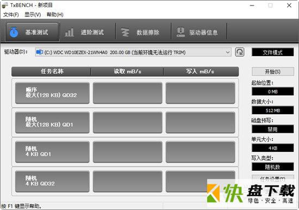Click read result cell for 随机 4 KB QD32
This screenshot has height=210, width=299.
(128, 181)
